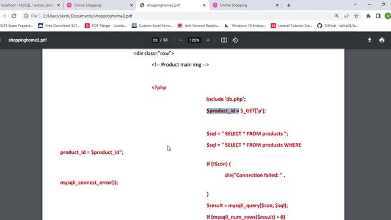The image size is (391, 220).
Task: Close the shoppinghome2.pdf tab
Action: (204, 5)
